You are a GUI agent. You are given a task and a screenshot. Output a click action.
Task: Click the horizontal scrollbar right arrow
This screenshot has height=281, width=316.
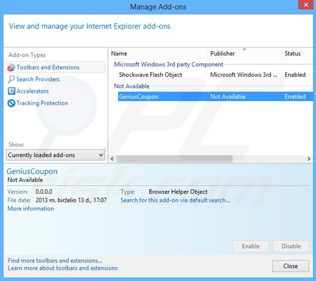(x=309, y=159)
